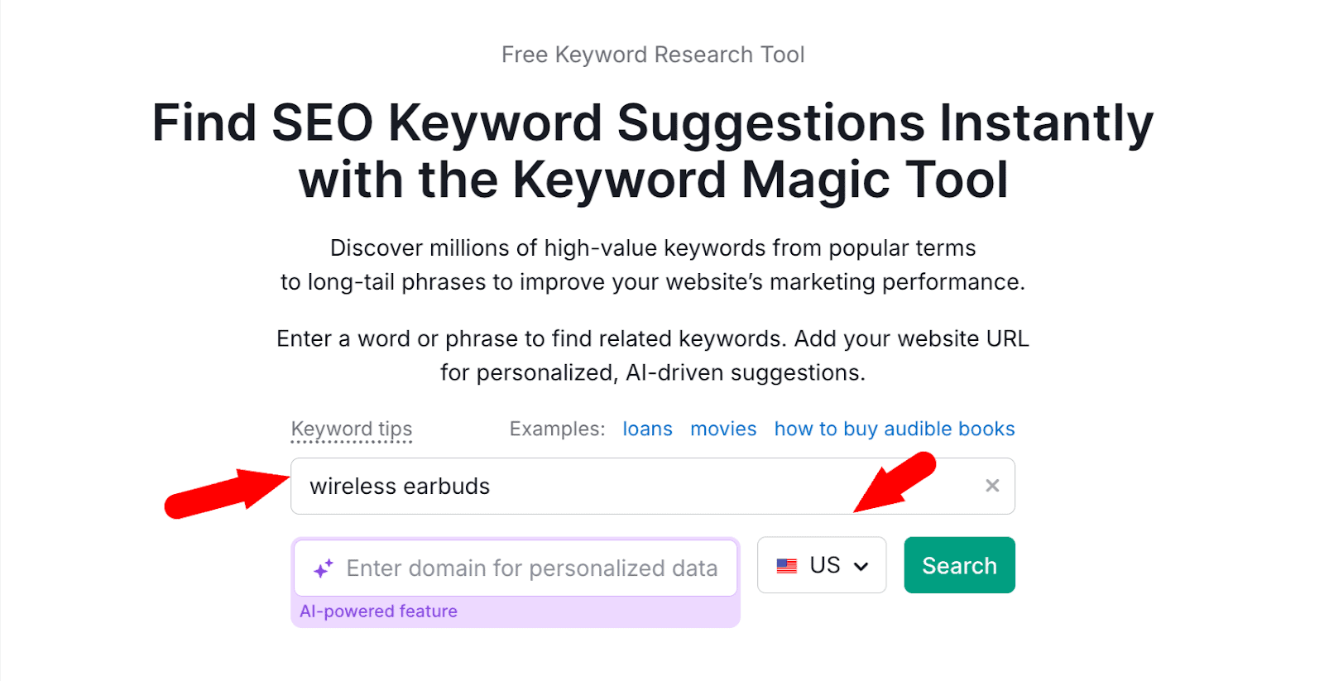Click the Free Keyword Research Tool heading
The width and height of the screenshot is (1324, 681).
[653, 55]
